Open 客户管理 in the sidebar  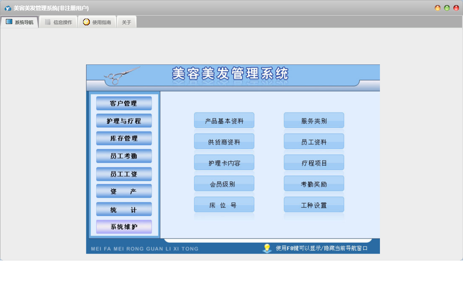point(124,103)
